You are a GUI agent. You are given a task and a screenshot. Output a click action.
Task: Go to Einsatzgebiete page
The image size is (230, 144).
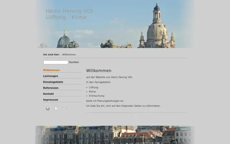(53, 82)
